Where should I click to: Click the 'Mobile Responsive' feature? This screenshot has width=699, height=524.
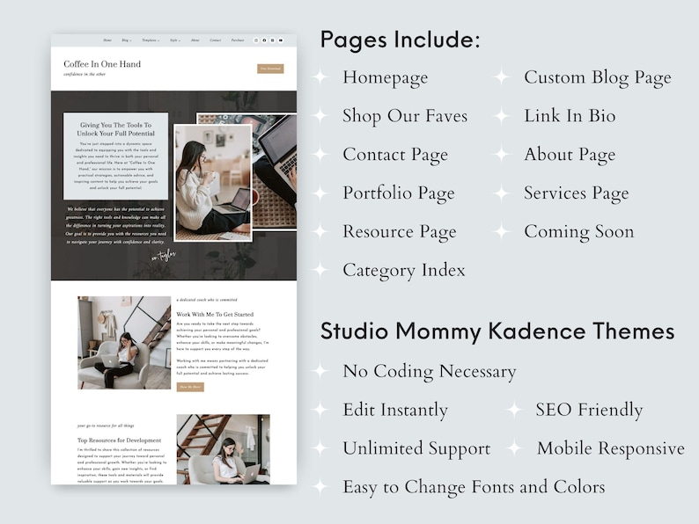tap(610, 448)
